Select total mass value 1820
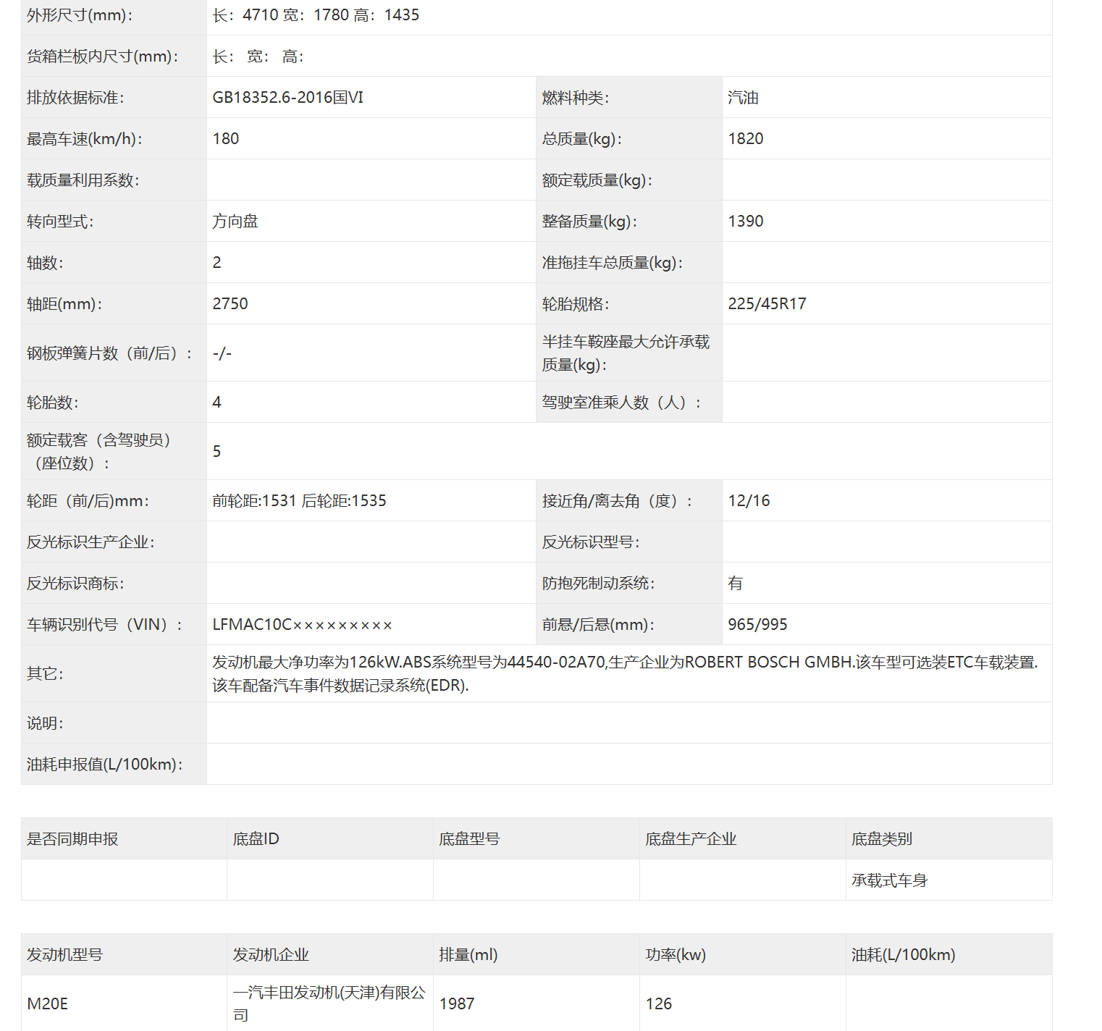Image resolution: width=1102 pixels, height=1031 pixels. [746, 138]
